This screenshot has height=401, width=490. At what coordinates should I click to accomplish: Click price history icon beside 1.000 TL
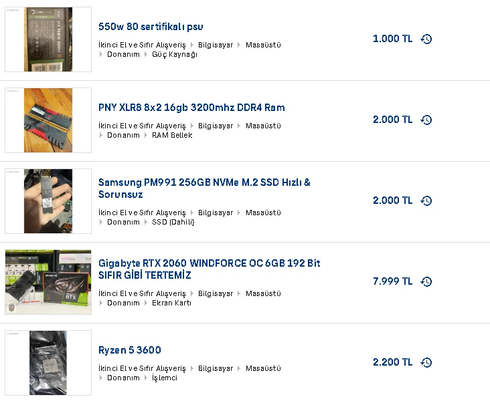[426, 39]
